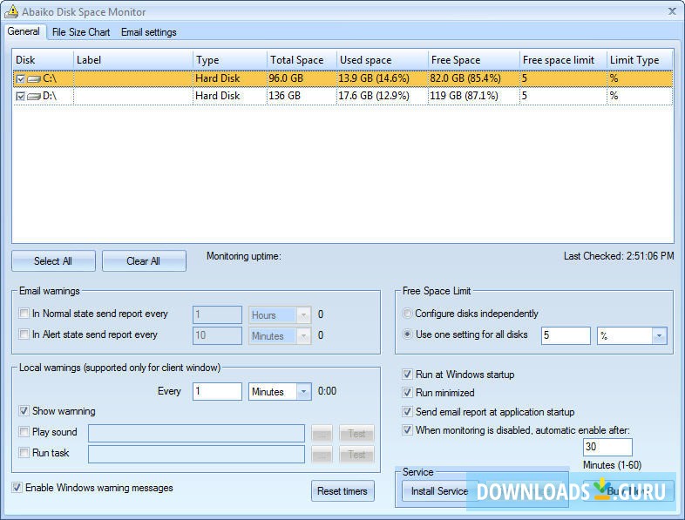Click the Install Service button
Image resolution: width=685 pixels, height=520 pixels.
pyautogui.click(x=439, y=491)
